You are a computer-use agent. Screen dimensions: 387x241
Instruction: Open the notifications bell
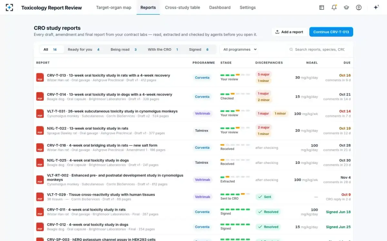[334, 7]
